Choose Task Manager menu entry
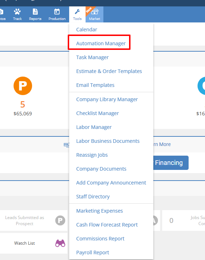The width and height of the screenshot is (205, 260). [x=92, y=57]
